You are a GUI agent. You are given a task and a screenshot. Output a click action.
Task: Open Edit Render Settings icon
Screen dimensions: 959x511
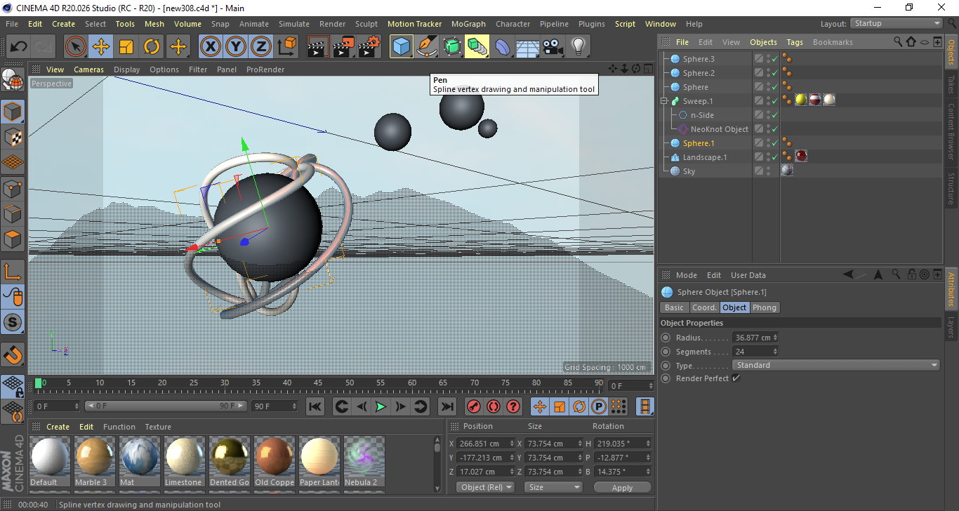point(369,47)
